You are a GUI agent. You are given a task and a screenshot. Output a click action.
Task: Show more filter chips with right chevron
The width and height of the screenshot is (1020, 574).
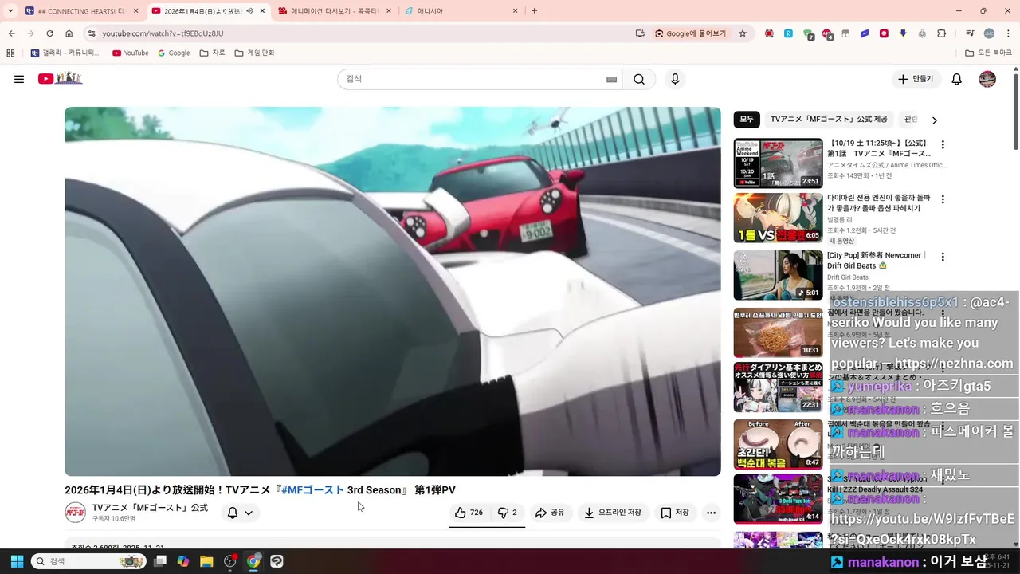[x=935, y=120]
